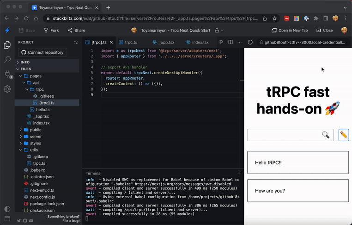352x225 pixels.
Task: Click the GitHub icon in footer
Action: [x=25, y=221]
